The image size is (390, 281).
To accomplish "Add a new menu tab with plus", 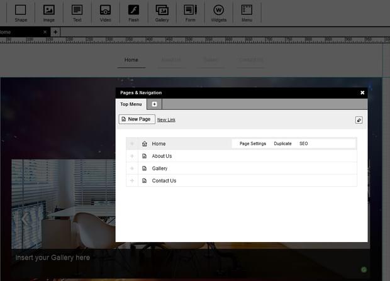I will point(154,104).
